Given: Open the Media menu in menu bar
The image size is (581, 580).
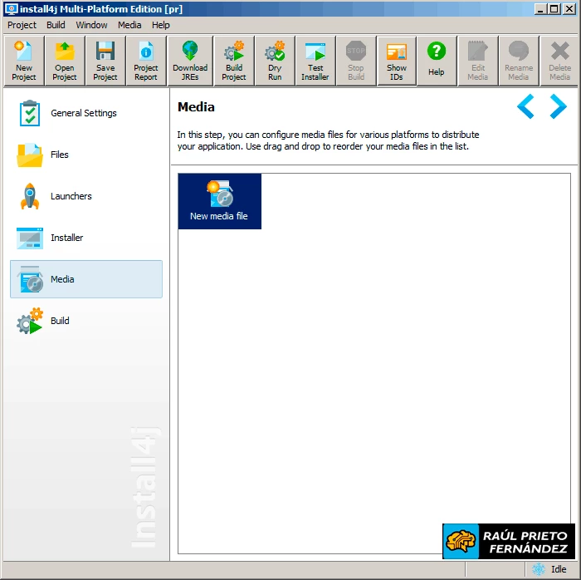Looking at the screenshot, I should click(129, 25).
